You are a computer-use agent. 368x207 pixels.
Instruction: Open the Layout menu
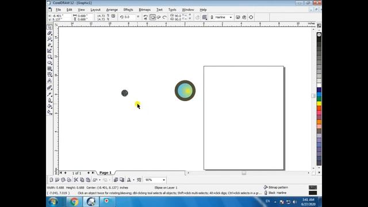click(x=95, y=10)
